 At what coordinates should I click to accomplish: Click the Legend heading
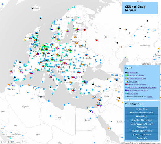pyautogui.click(x=128, y=68)
